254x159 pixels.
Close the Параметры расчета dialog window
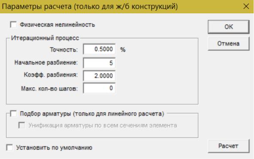pyautogui.click(x=246, y=6)
